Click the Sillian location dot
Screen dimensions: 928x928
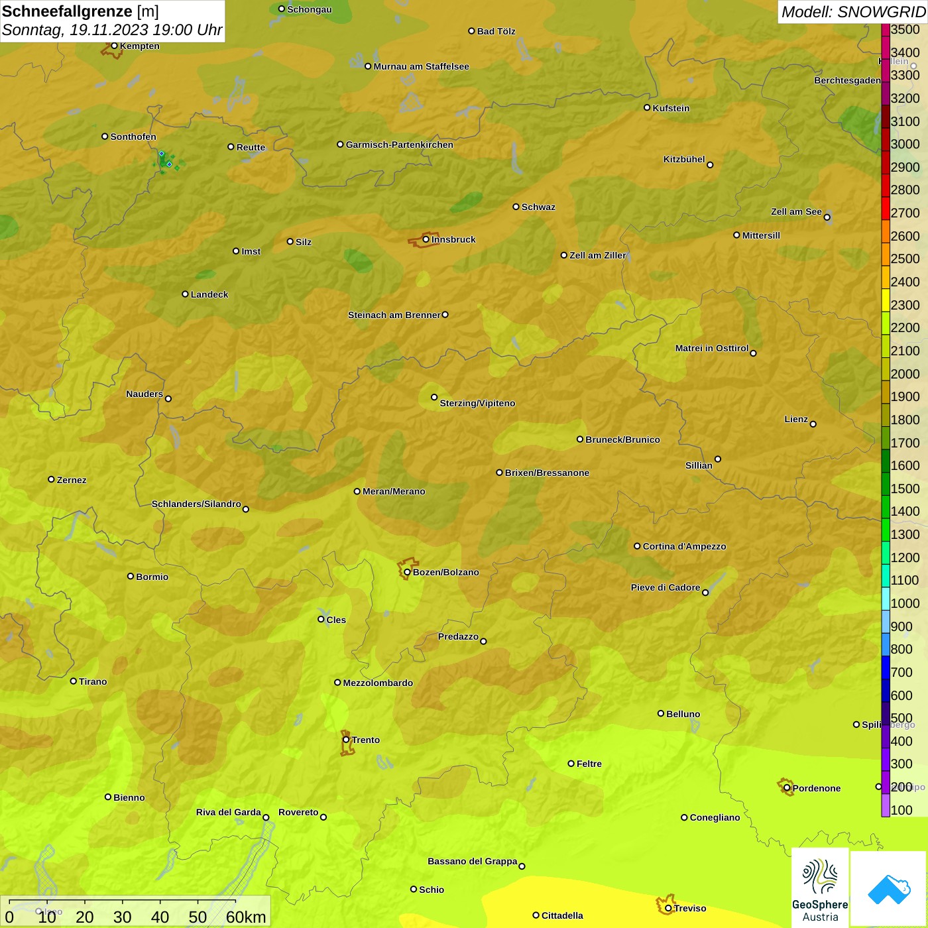click(718, 459)
